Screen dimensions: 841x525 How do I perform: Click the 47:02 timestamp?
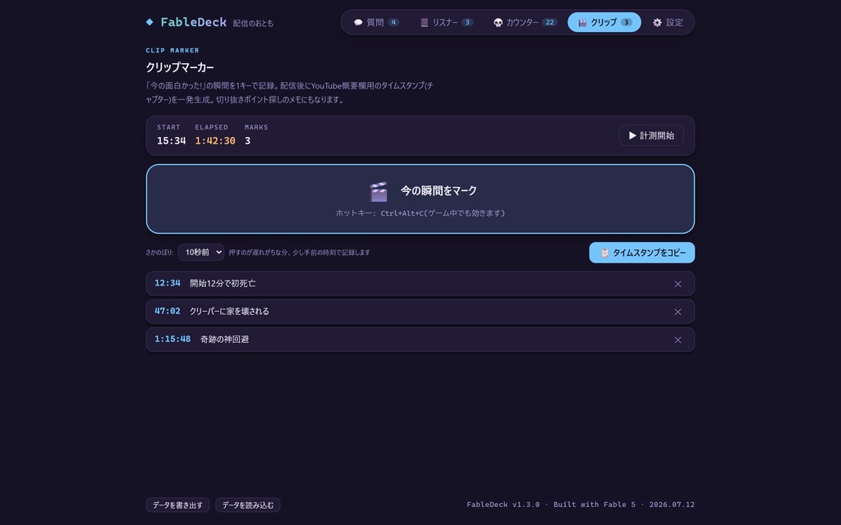click(168, 311)
